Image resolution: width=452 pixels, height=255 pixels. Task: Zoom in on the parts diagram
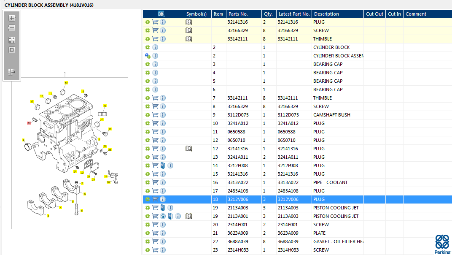[12, 18]
